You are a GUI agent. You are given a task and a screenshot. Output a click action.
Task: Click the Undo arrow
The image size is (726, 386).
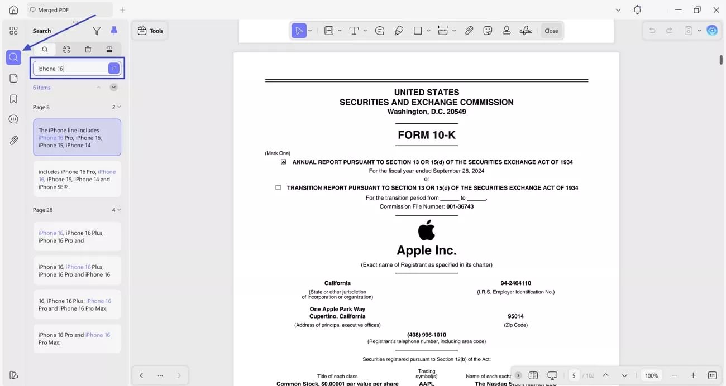[652, 31]
